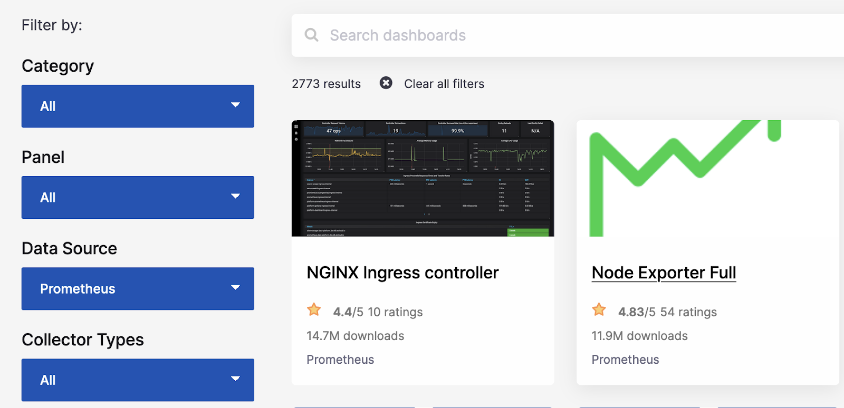Click the 2773 results count
The image size is (844, 408).
coord(326,84)
